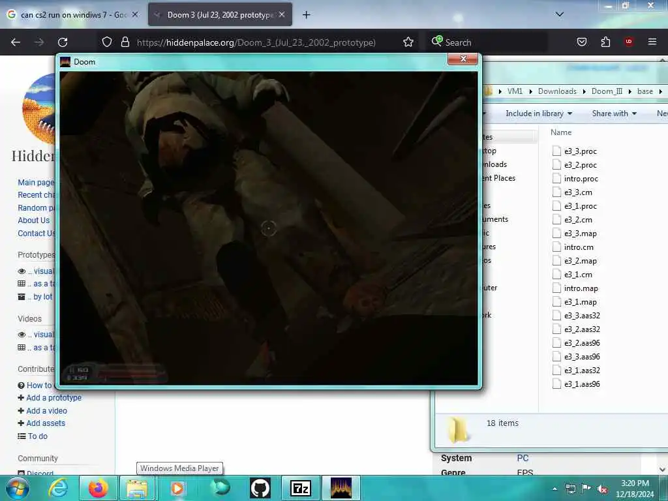Show hidden tray icons arrow

pos(554,489)
